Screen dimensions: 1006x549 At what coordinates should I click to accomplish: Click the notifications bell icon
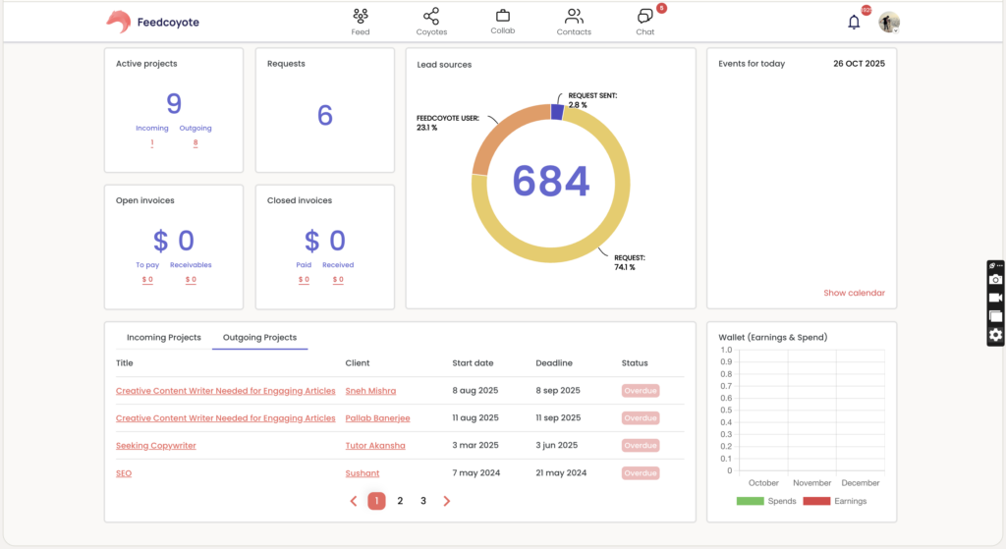click(854, 22)
